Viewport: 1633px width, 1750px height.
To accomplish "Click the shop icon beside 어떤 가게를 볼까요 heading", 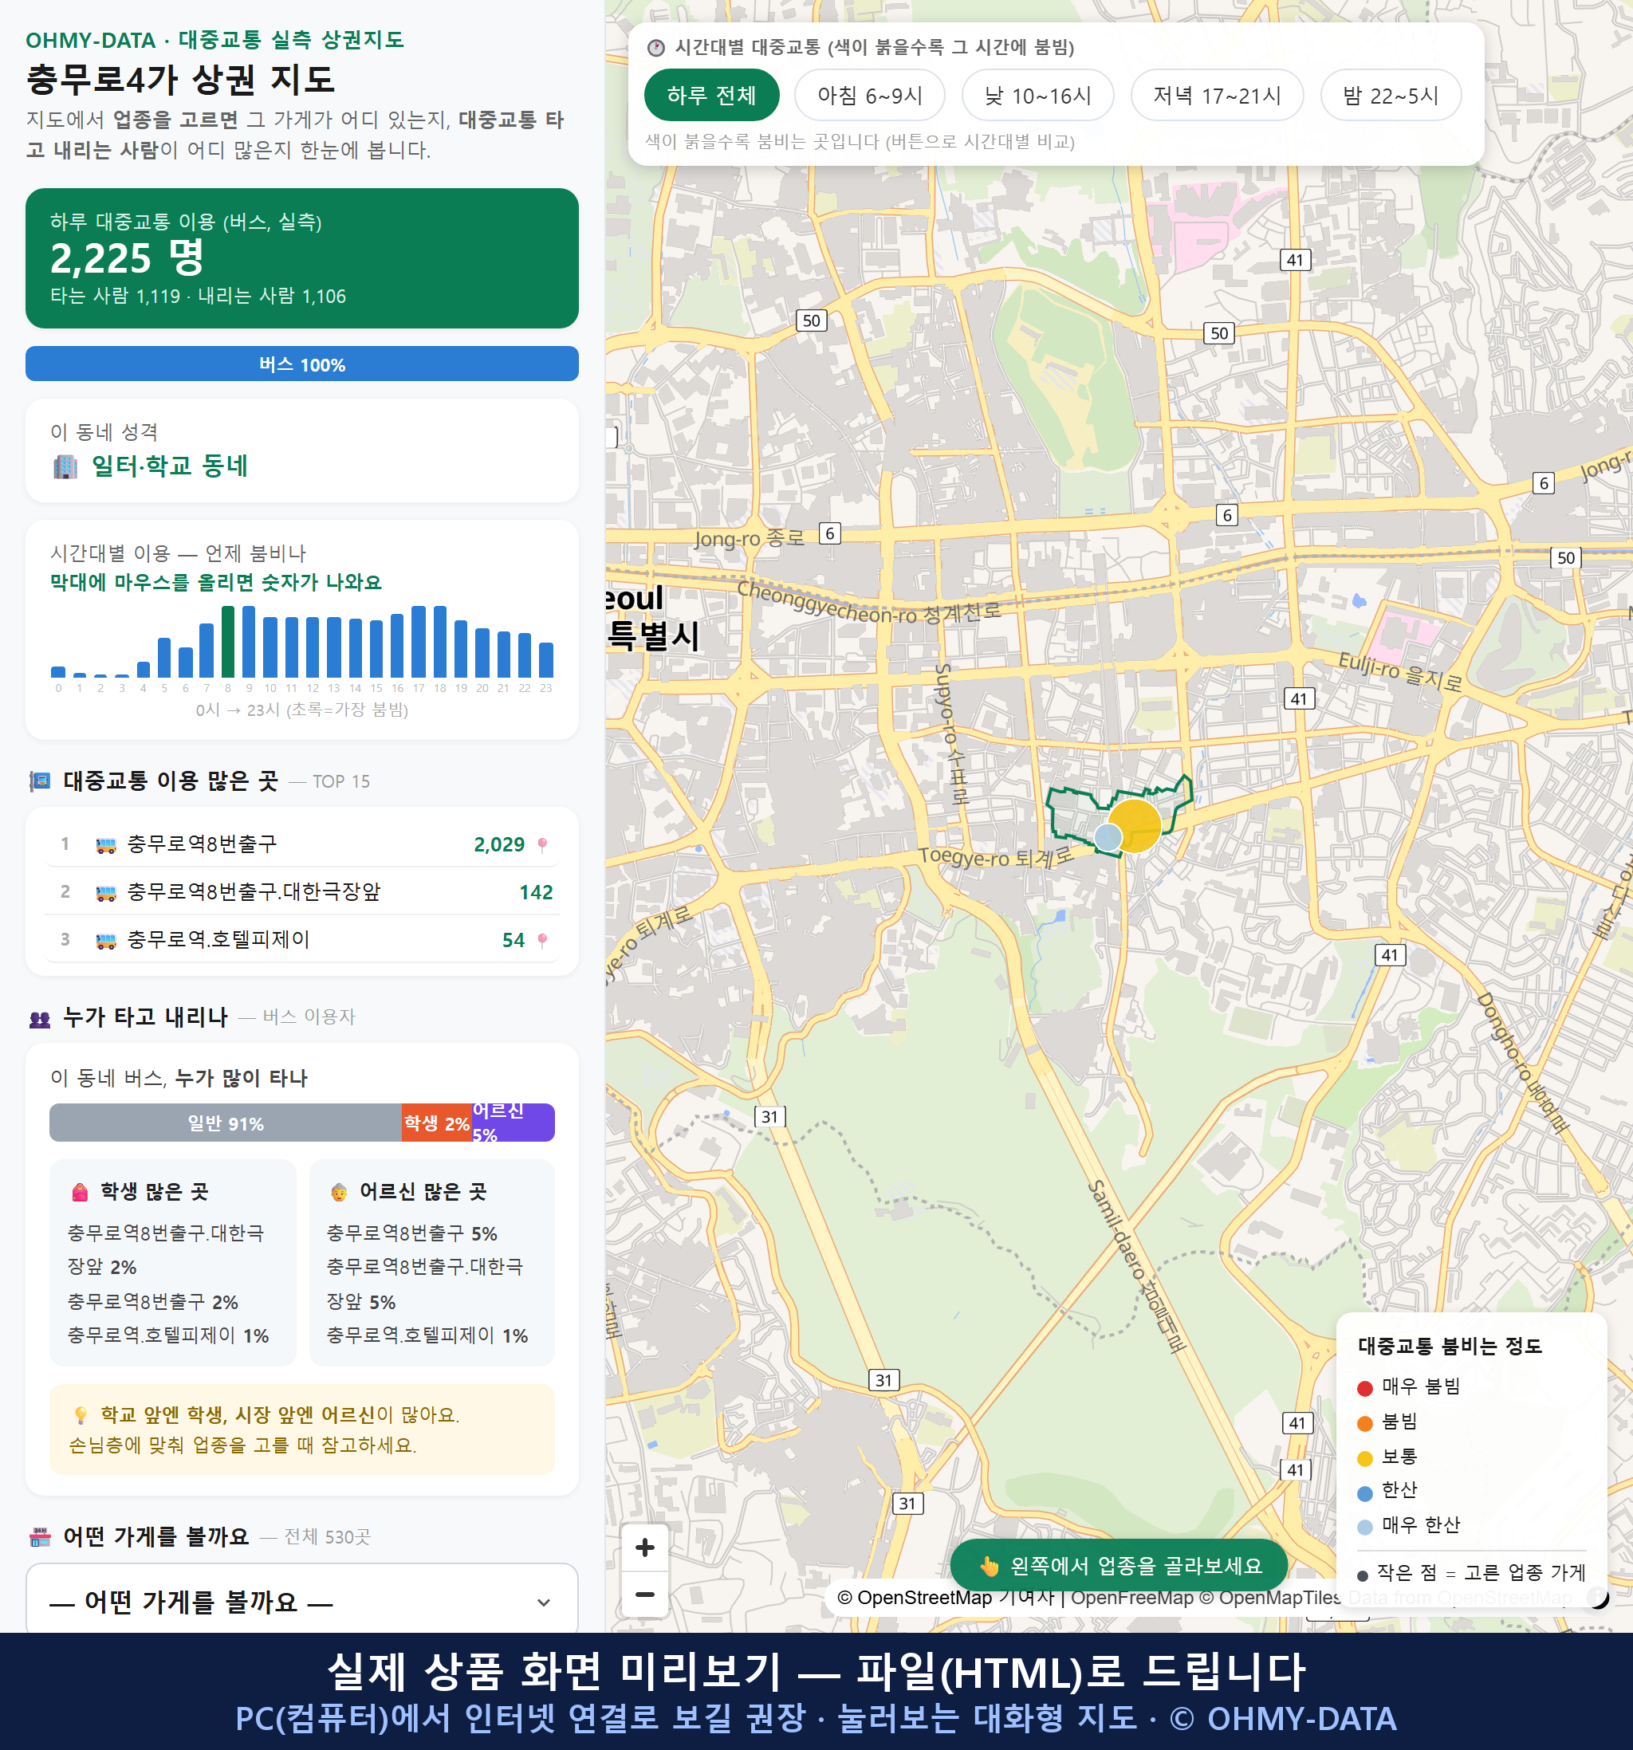I will [x=40, y=1537].
